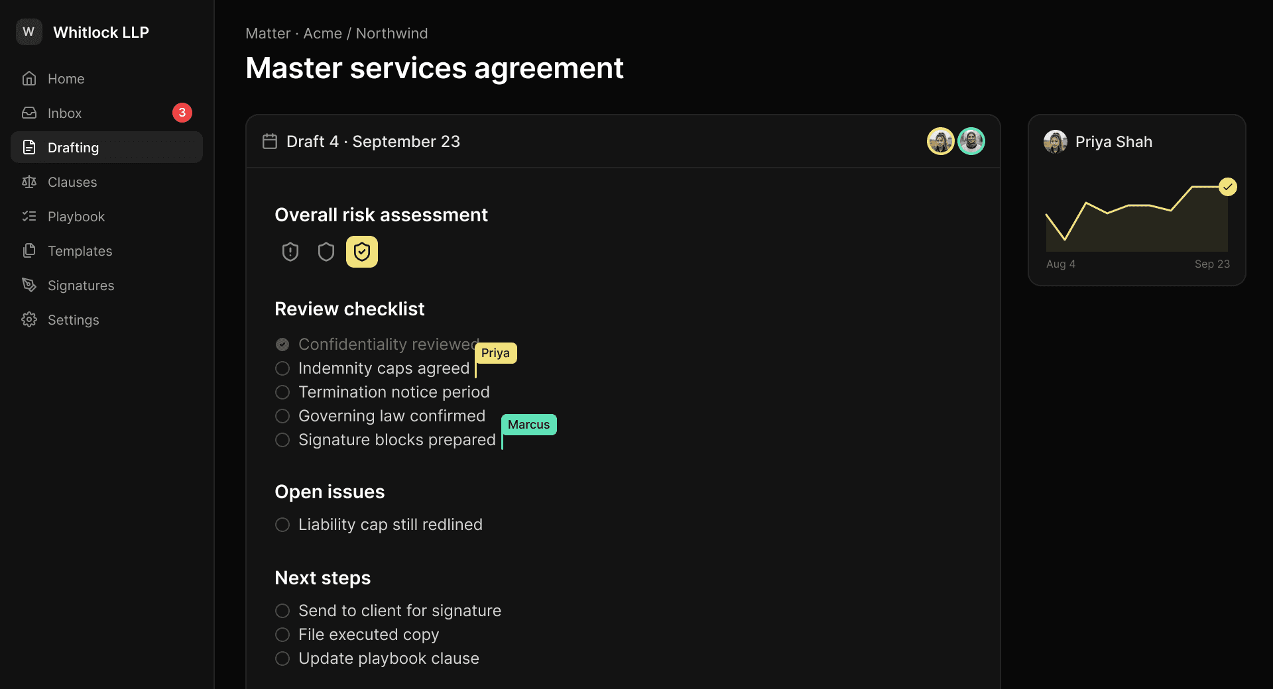The image size is (1273, 689).
Task: Click the Marcus cursor label
Action: pyautogui.click(x=529, y=425)
